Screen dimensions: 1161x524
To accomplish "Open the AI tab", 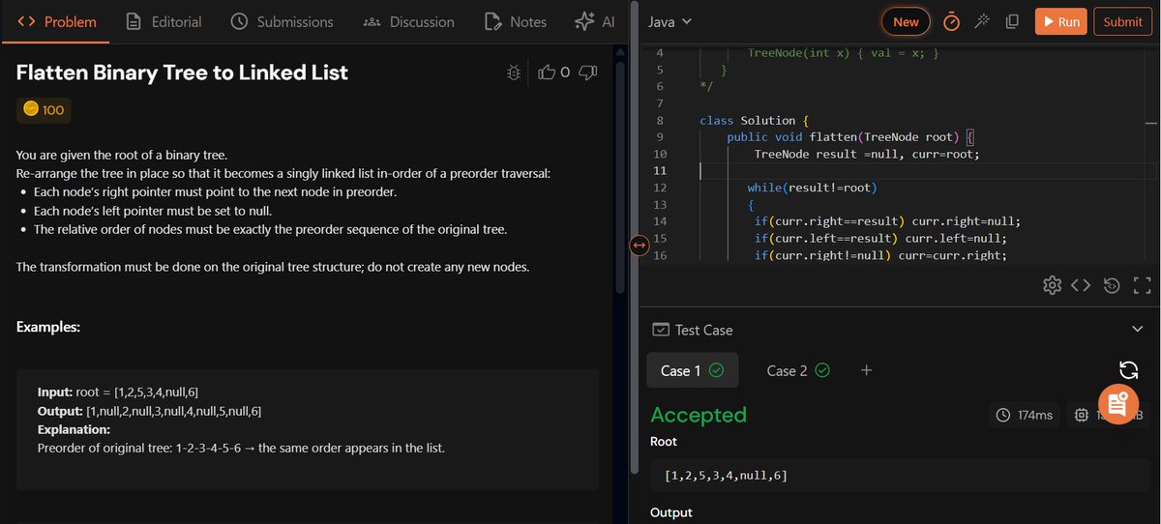I will (594, 21).
